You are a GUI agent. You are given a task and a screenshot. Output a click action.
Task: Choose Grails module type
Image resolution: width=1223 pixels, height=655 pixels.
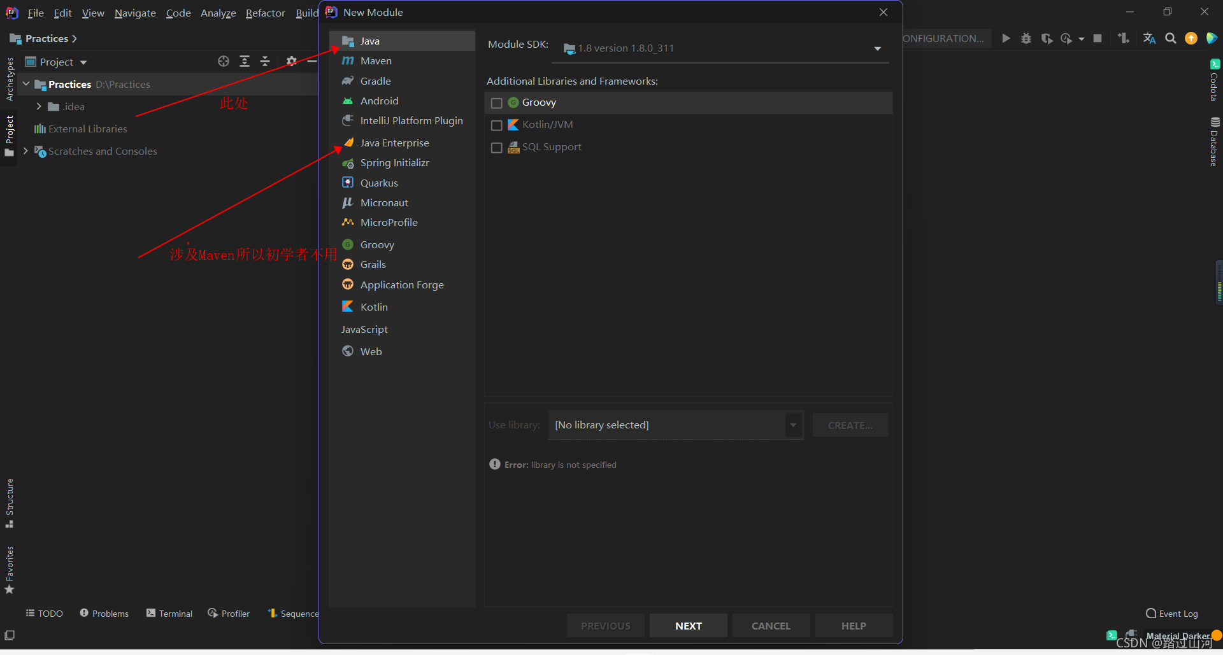pyautogui.click(x=402, y=265)
